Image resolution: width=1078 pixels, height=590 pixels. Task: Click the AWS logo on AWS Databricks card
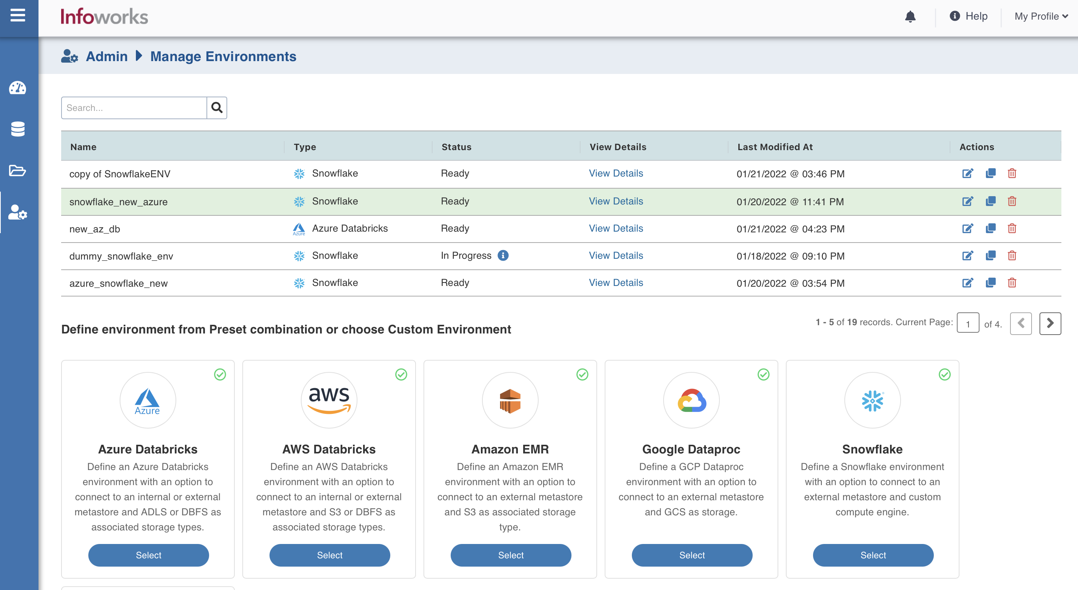pos(329,401)
